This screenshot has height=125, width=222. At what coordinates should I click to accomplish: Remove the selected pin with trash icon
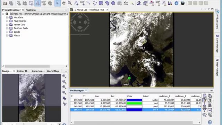210,100
